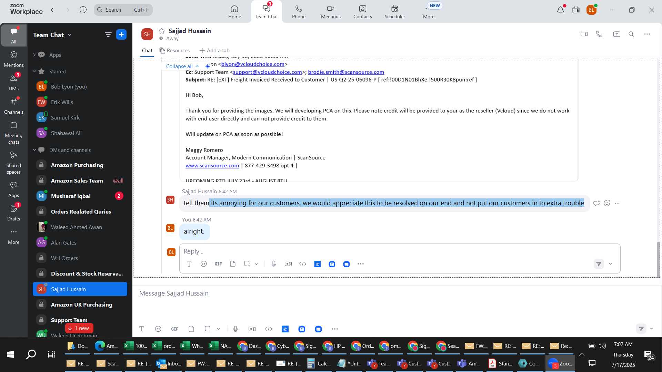This screenshot has height=372, width=662.
Task: Reply in thread to Sajjad's message
Action: pos(596,203)
